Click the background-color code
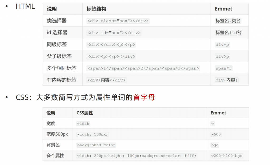This screenshot has height=165, width=270. (x=96, y=145)
